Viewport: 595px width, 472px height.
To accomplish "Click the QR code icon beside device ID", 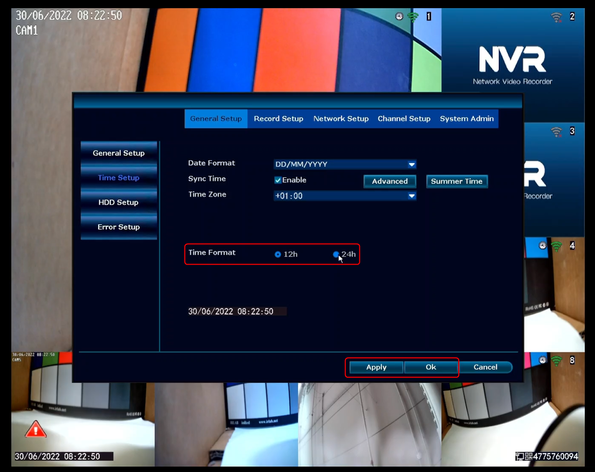I will pyautogui.click(x=528, y=456).
